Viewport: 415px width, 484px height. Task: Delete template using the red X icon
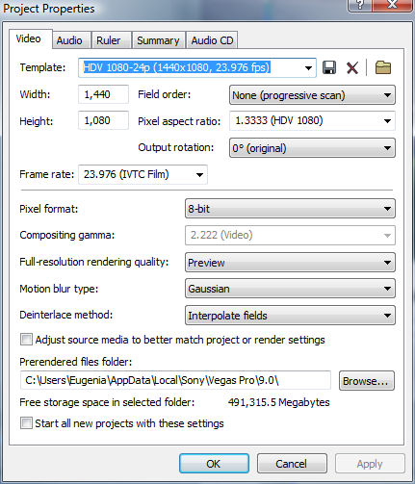click(x=352, y=67)
